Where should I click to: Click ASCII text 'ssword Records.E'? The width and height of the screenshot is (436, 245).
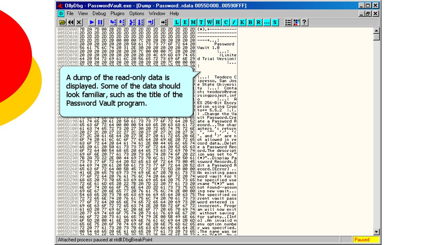click(217, 162)
